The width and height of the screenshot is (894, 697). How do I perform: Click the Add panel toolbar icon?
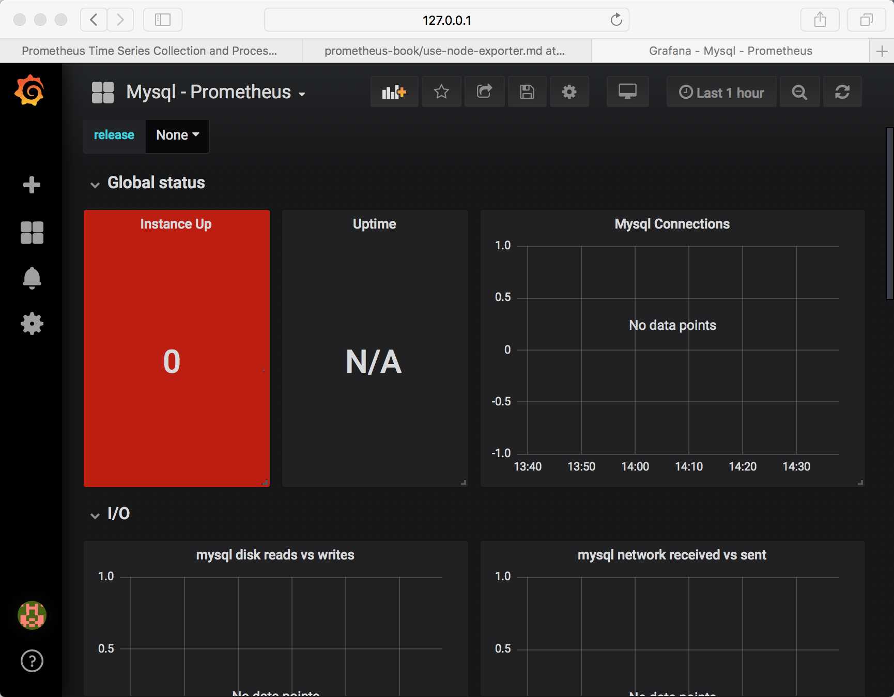[394, 92]
